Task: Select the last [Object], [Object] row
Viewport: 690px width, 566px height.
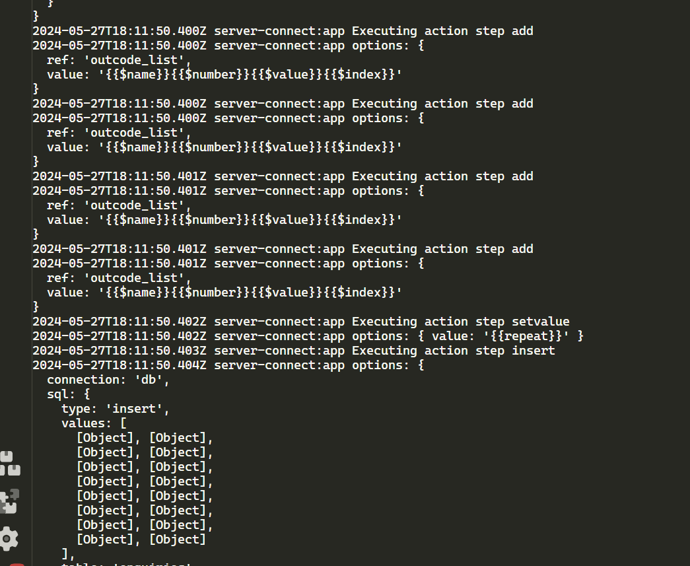Action: pyautogui.click(x=141, y=540)
